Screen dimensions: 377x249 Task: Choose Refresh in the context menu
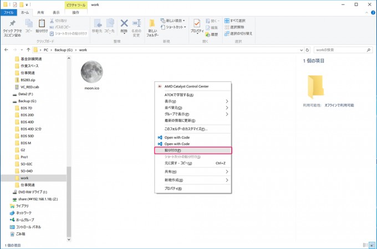193,121
